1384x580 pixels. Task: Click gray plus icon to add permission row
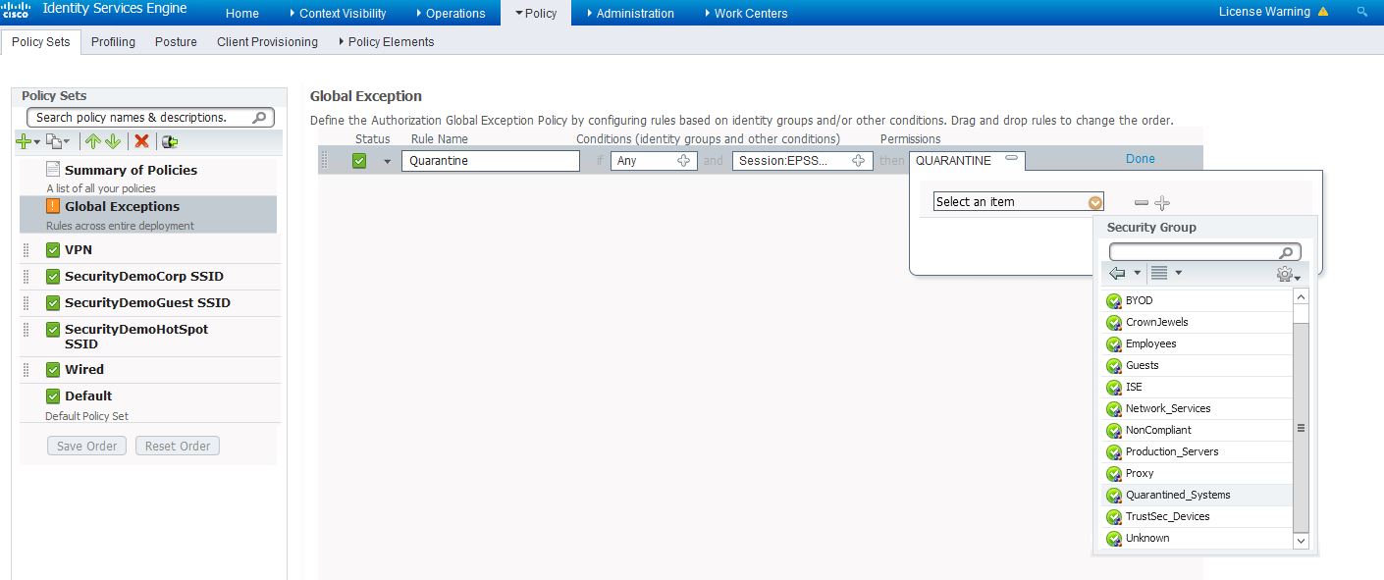click(1162, 203)
